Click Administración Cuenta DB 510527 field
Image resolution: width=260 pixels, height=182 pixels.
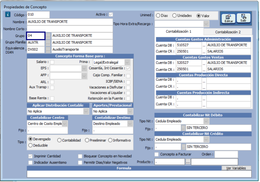click(x=189, y=45)
